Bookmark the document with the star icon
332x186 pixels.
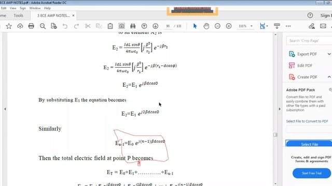click(x=9, y=26)
